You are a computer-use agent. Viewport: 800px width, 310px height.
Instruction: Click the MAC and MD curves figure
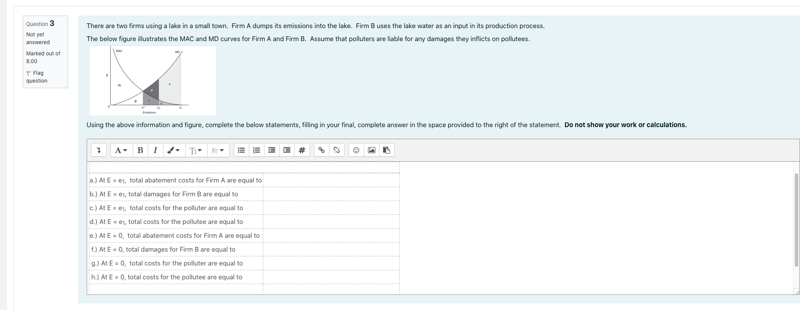153,81
